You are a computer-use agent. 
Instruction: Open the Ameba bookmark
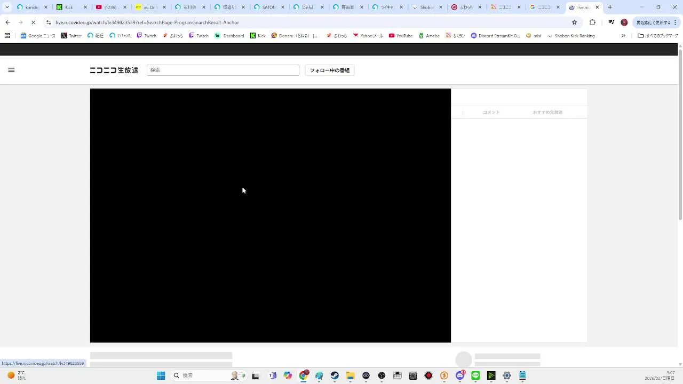pos(429,36)
